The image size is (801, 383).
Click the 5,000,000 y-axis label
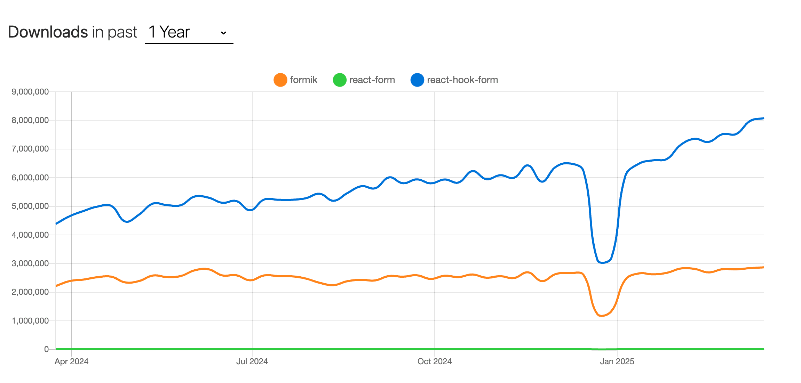[30, 206]
